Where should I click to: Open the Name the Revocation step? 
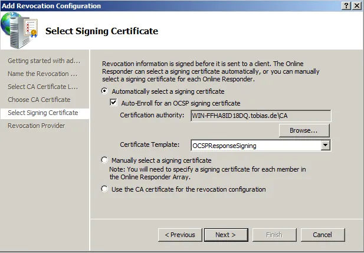pos(42,74)
